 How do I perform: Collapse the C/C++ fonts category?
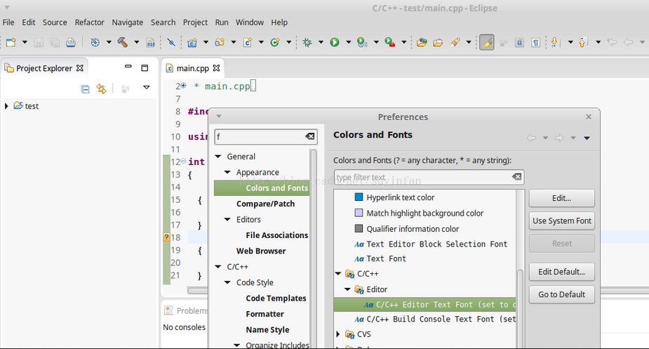click(338, 274)
